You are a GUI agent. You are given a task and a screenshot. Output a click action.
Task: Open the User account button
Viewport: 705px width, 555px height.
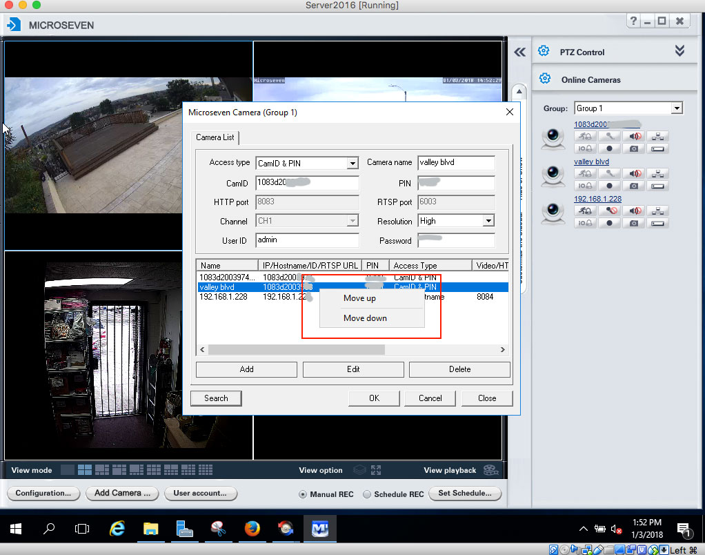tap(200, 493)
